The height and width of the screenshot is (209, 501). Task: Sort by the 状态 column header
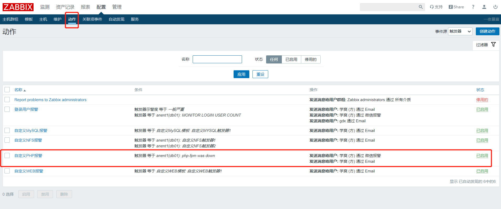coord(480,90)
